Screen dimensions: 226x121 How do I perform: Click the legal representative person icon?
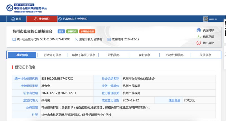click(x=76, y=39)
